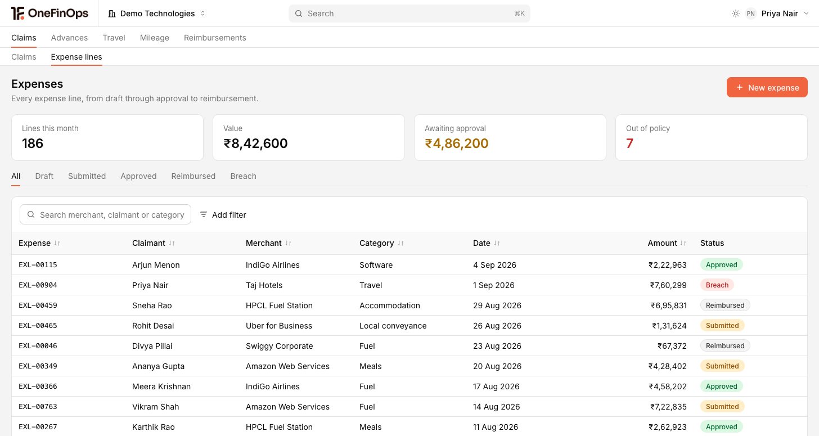Switch to the Advances tab
Screen dimensions: 819x436
coord(69,38)
